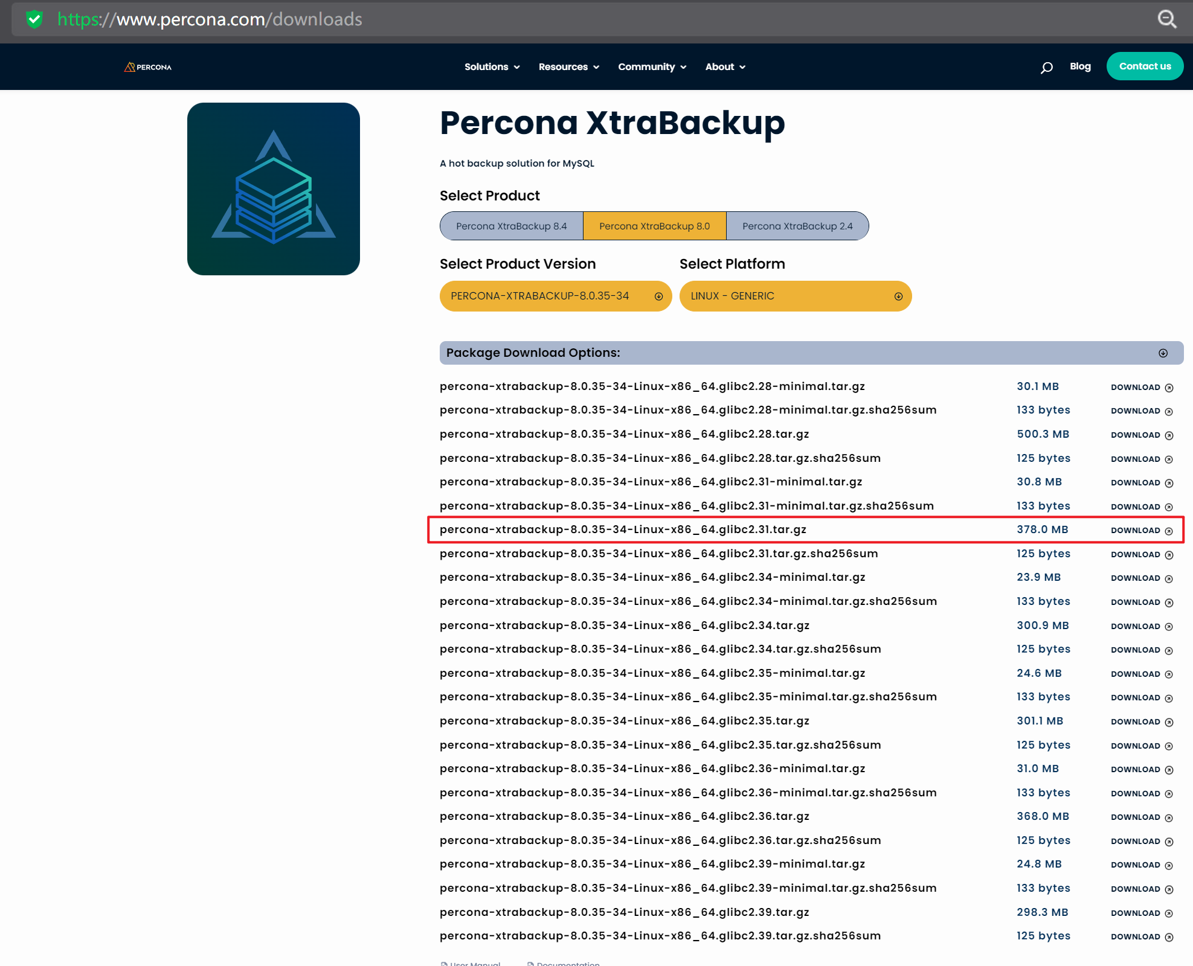
Task: Download glibc2.39-minimal.tar.gz.sha256sum file
Action: click(x=1142, y=889)
